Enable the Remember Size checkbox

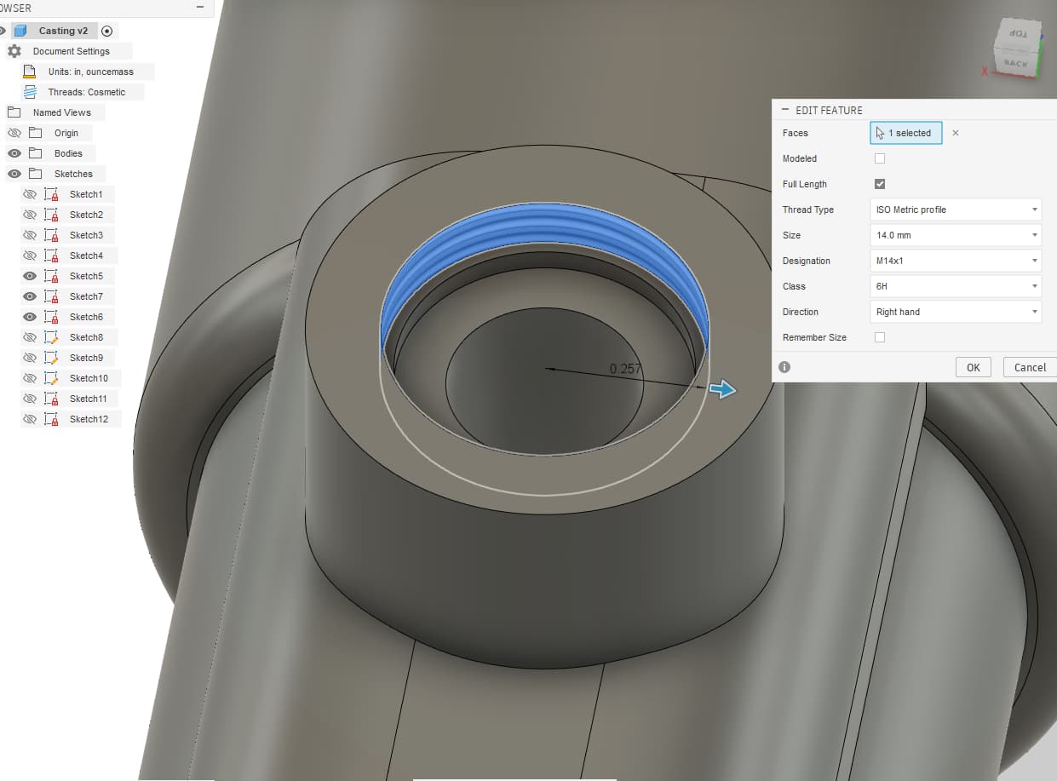coord(880,337)
